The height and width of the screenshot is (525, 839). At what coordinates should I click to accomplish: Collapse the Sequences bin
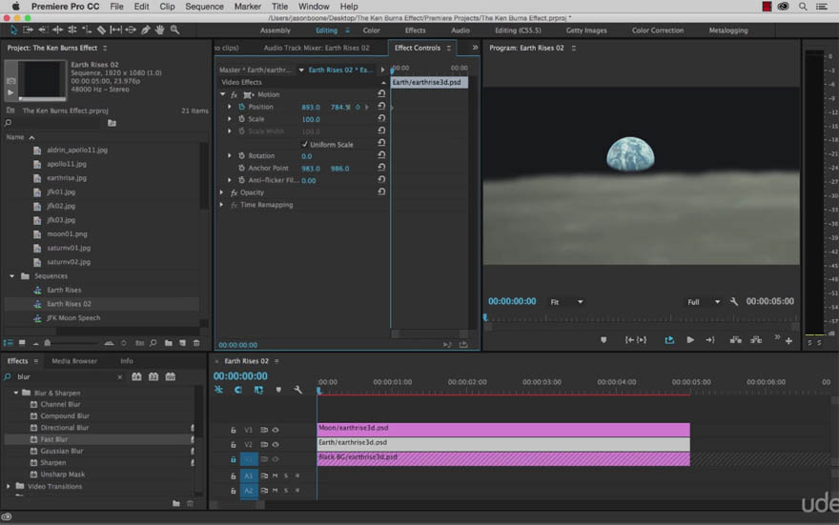tap(12, 276)
